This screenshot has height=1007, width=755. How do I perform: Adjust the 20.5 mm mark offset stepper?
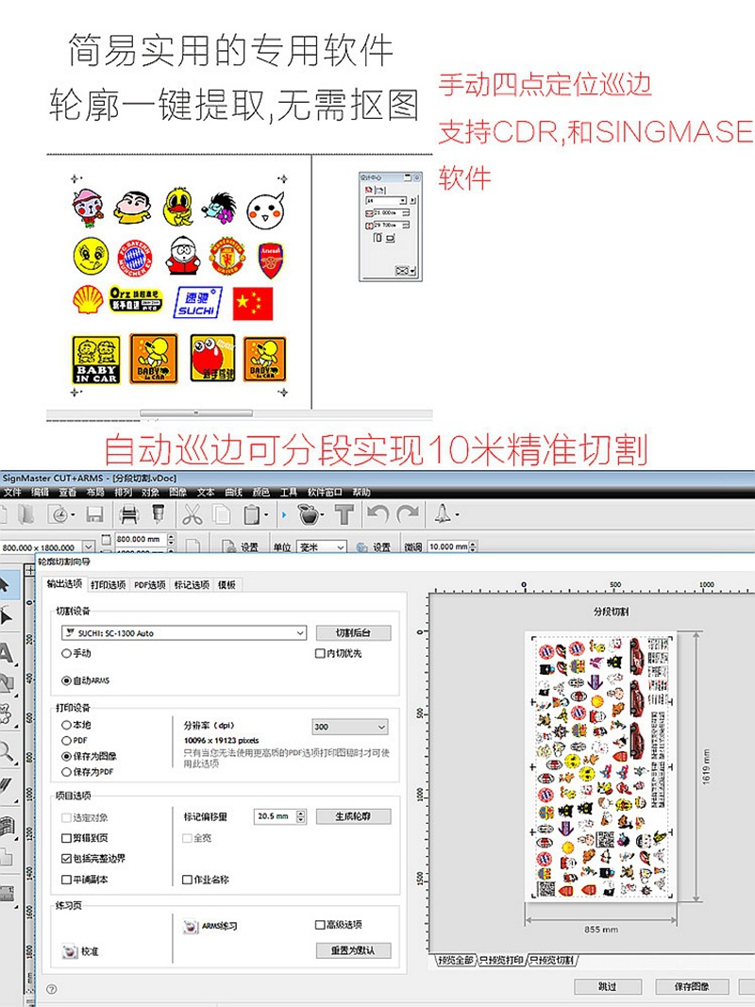pyautogui.click(x=301, y=816)
